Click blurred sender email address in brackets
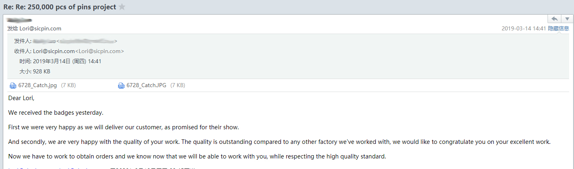Image resolution: width=574 pixels, height=169 pixels. coord(87,41)
